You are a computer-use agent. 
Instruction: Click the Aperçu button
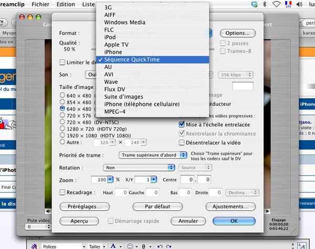tap(79, 221)
